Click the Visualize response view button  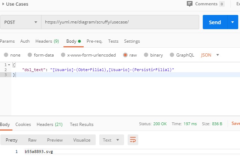[82, 140]
